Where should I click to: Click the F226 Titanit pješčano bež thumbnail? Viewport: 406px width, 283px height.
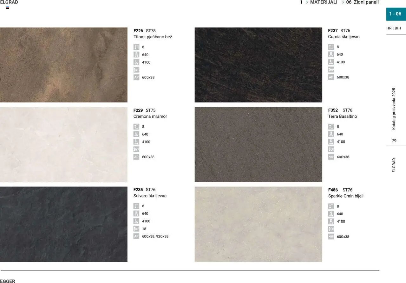[x=63, y=64]
